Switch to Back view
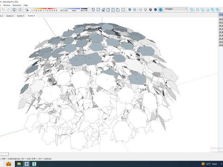This screenshot has width=223, height=167. coord(113,10)
